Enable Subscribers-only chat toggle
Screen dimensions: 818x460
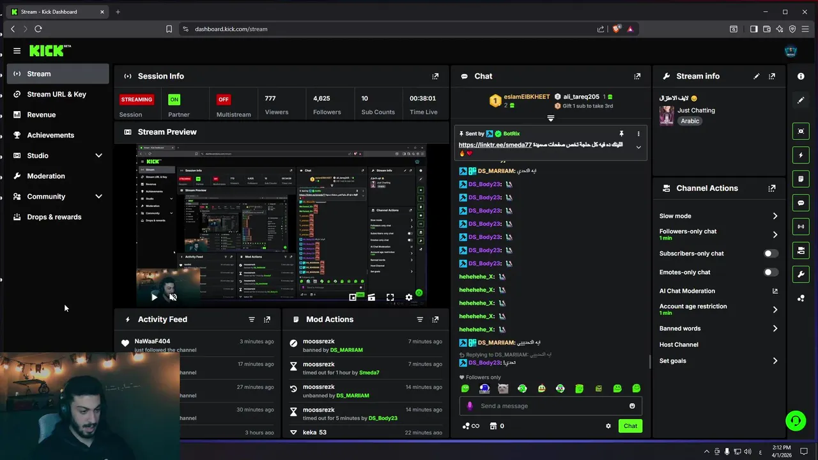(x=771, y=254)
